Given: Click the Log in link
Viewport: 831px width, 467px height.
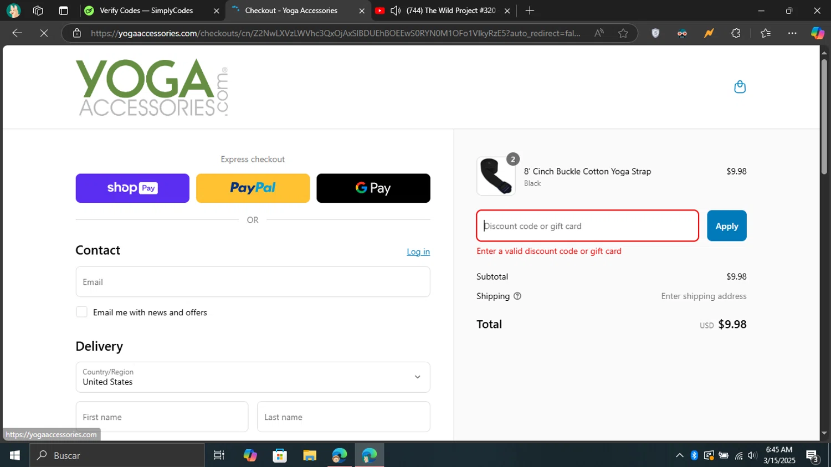Looking at the screenshot, I should coord(418,252).
